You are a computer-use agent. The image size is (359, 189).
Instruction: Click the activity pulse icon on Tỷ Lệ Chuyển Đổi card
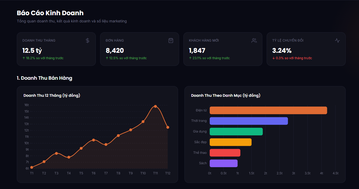click(x=337, y=41)
